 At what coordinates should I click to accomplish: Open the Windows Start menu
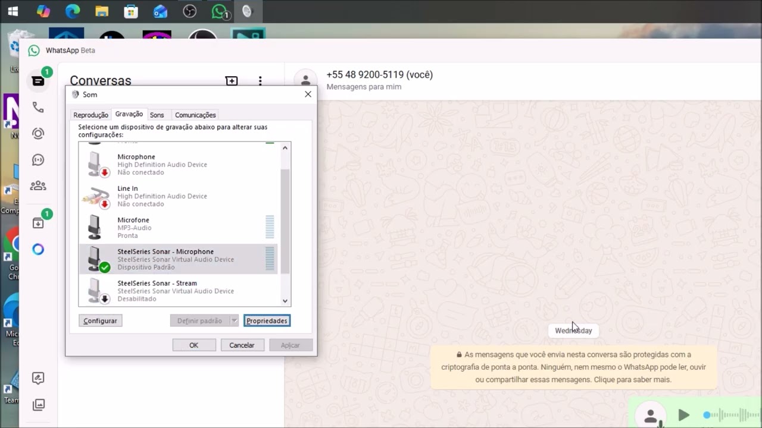pyautogui.click(x=13, y=11)
